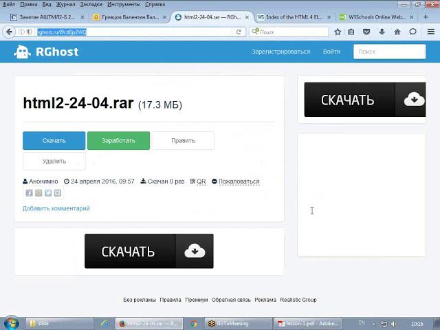Image resolution: width=440 pixels, height=330 pixels.
Task: Bookmark this page with the star icon
Action: click(338, 32)
